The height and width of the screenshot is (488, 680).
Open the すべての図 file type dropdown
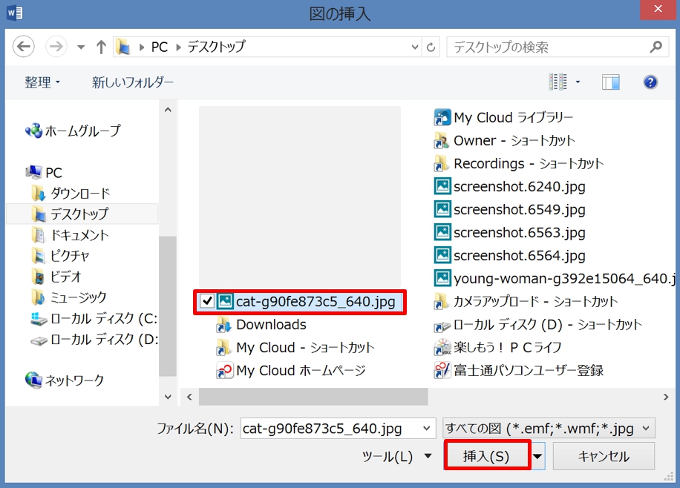click(x=549, y=429)
